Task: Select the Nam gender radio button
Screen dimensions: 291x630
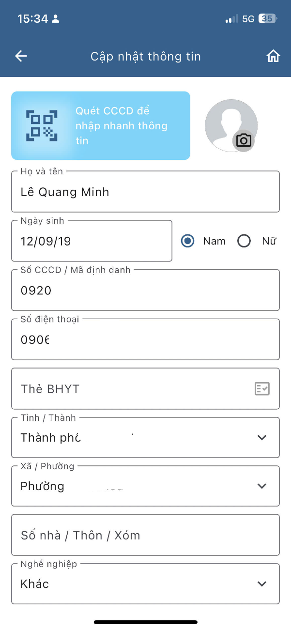Action: [x=188, y=241]
